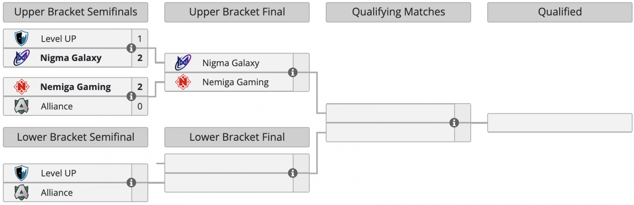Click Alliance logo in Lower Bracket Semifinal
The height and width of the screenshot is (205, 634).
click(x=21, y=193)
